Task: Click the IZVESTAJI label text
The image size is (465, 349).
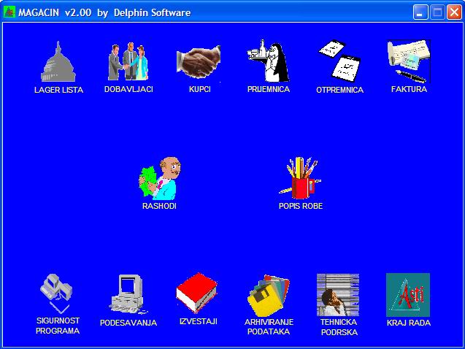Action: pos(199,321)
